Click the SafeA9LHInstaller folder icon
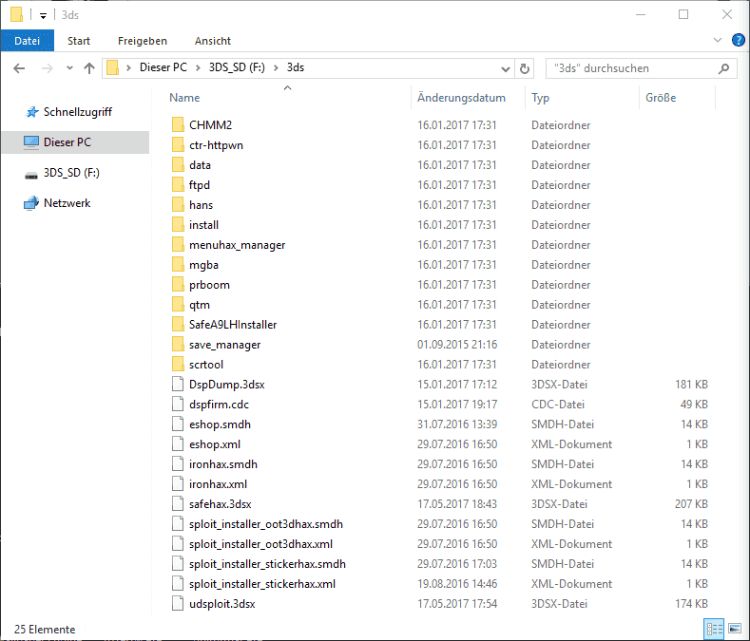 [178, 325]
